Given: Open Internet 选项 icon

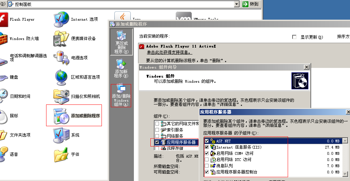Looking at the screenshot, I should point(61,19).
